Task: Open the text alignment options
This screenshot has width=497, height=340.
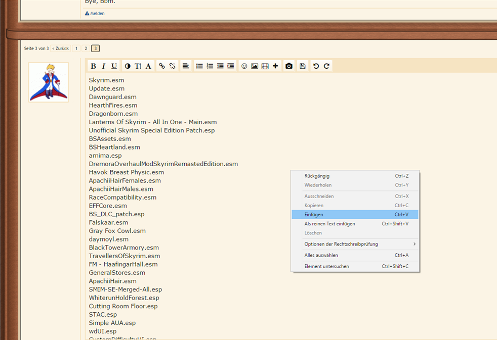Action: point(186,66)
